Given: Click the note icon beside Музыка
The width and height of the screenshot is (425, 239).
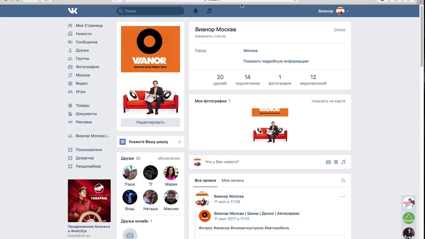Looking at the screenshot, I should point(70,75).
